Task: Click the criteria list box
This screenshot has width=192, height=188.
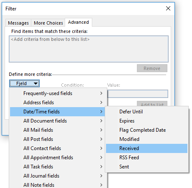Action: pyautogui.click(x=88, y=49)
